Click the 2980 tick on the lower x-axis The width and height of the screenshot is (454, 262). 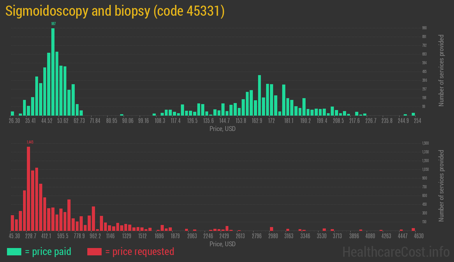[x=273, y=236]
